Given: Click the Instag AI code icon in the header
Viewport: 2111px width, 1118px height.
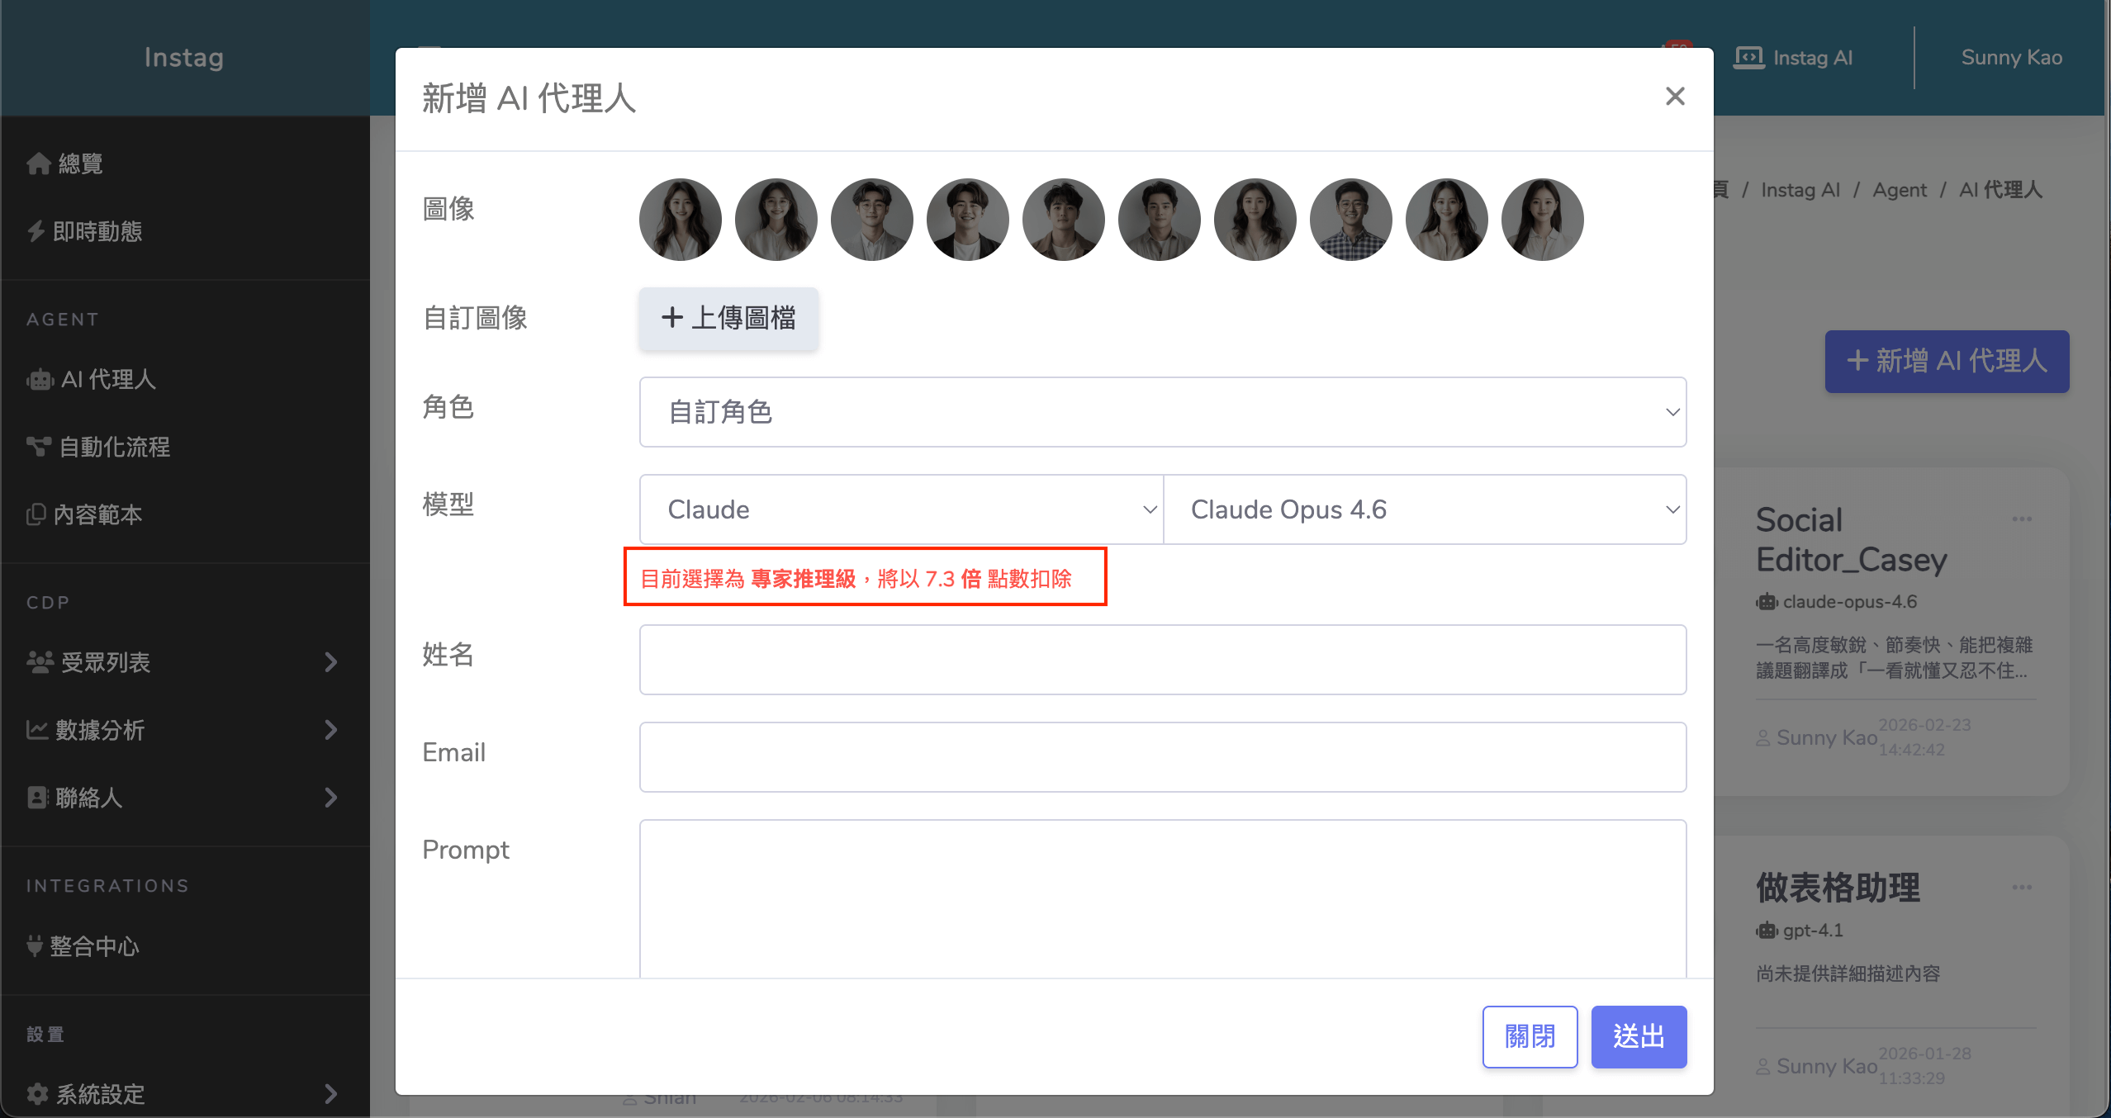Looking at the screenshot, I should (1748, 57).
